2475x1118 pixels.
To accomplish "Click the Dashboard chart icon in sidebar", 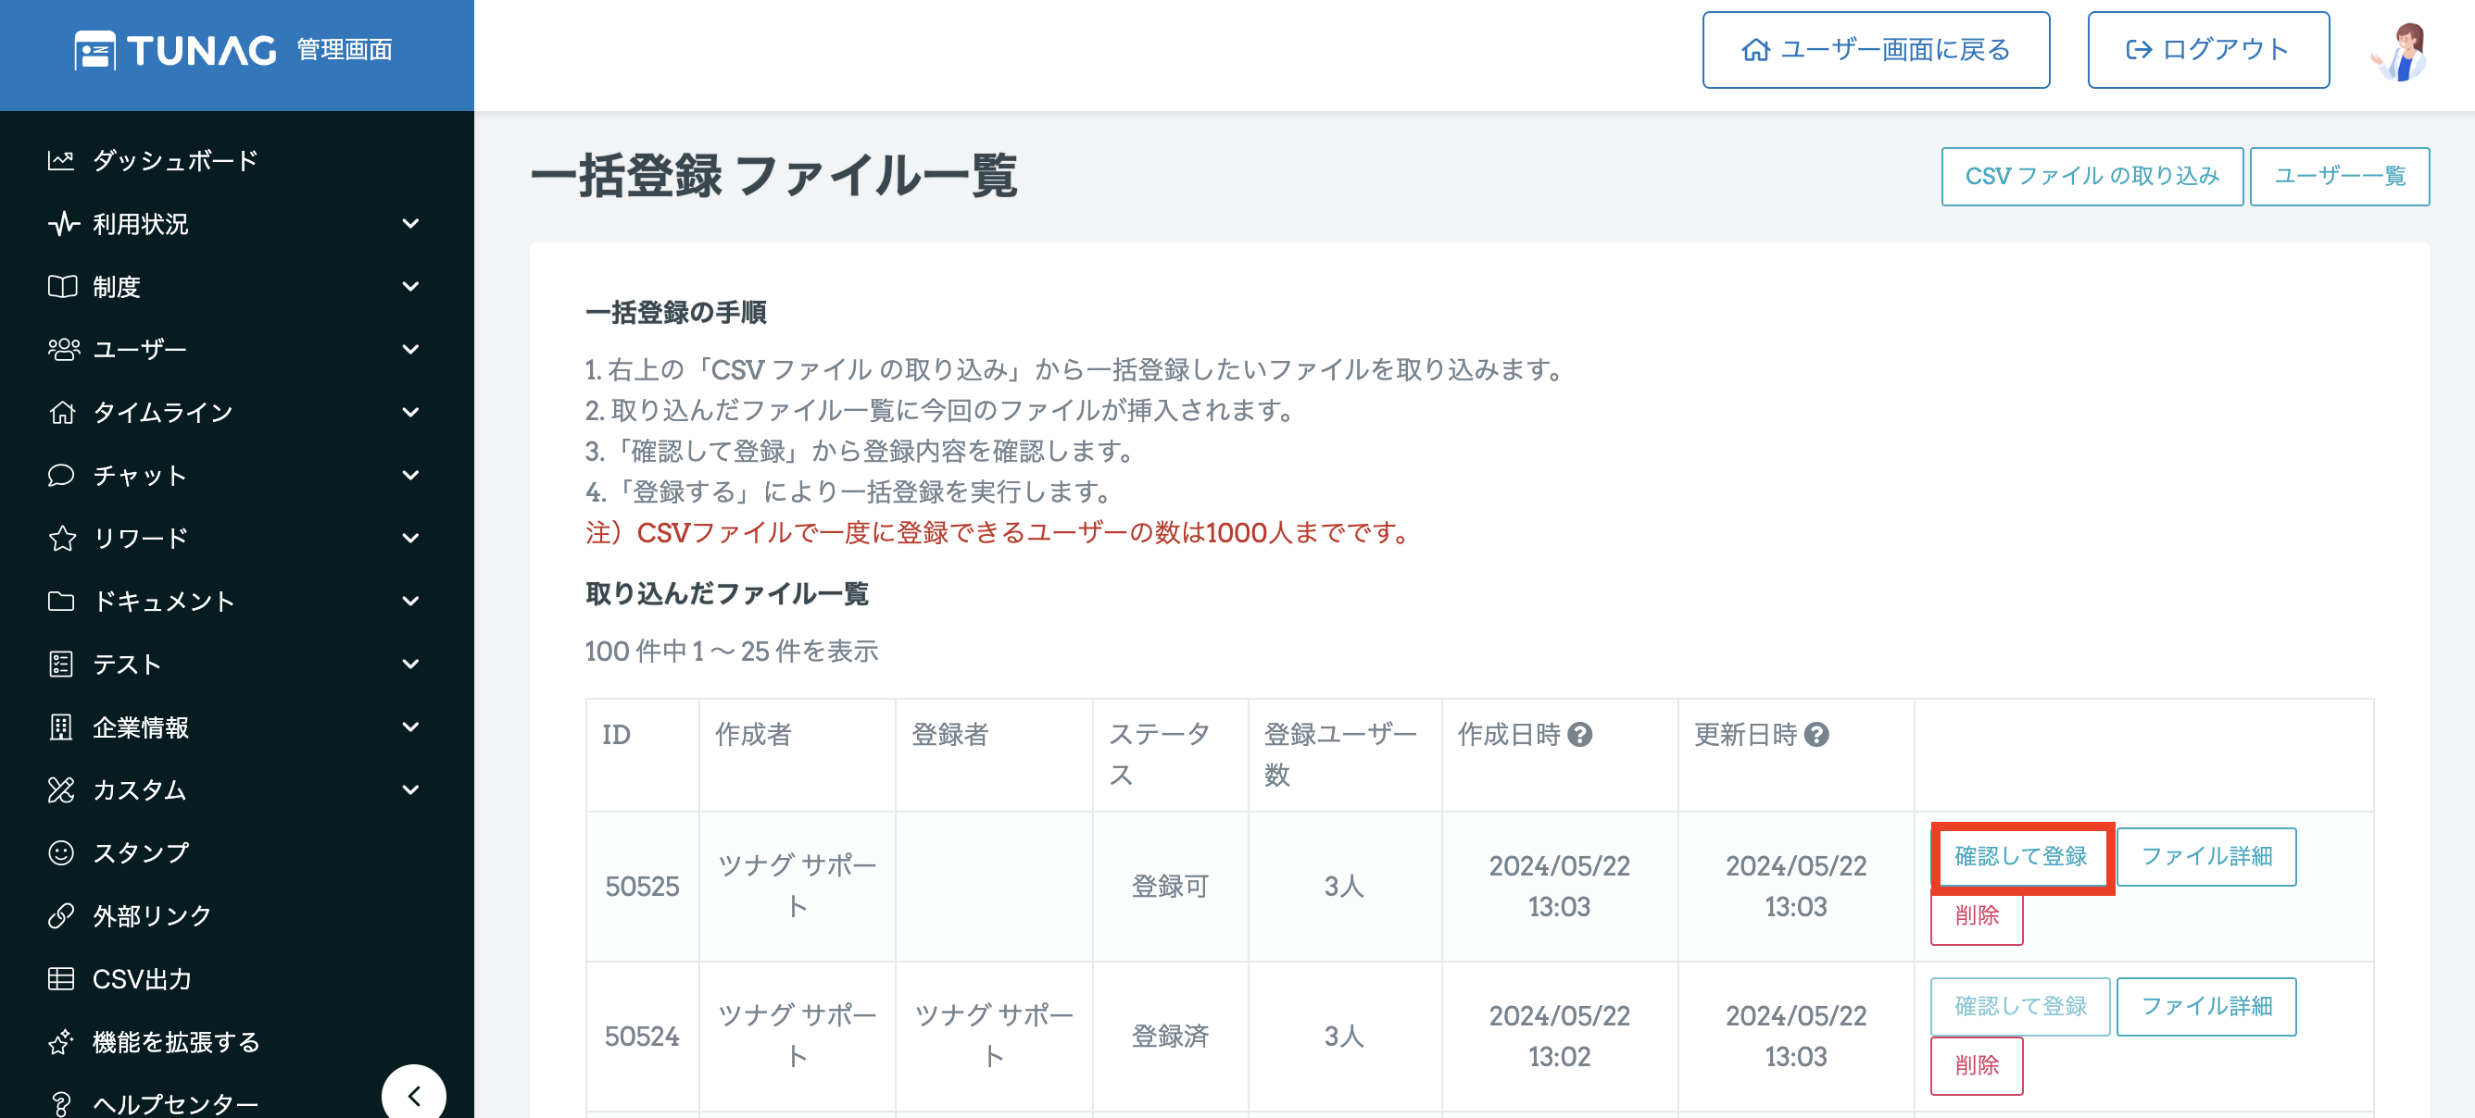I will coord(61,160).
